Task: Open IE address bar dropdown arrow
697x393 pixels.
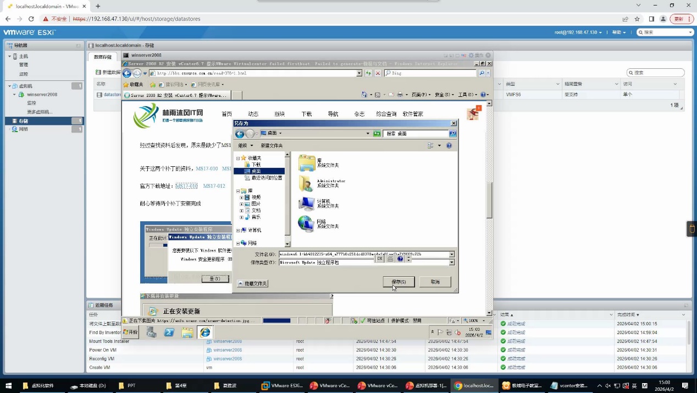Action: [x=359, y=73]
